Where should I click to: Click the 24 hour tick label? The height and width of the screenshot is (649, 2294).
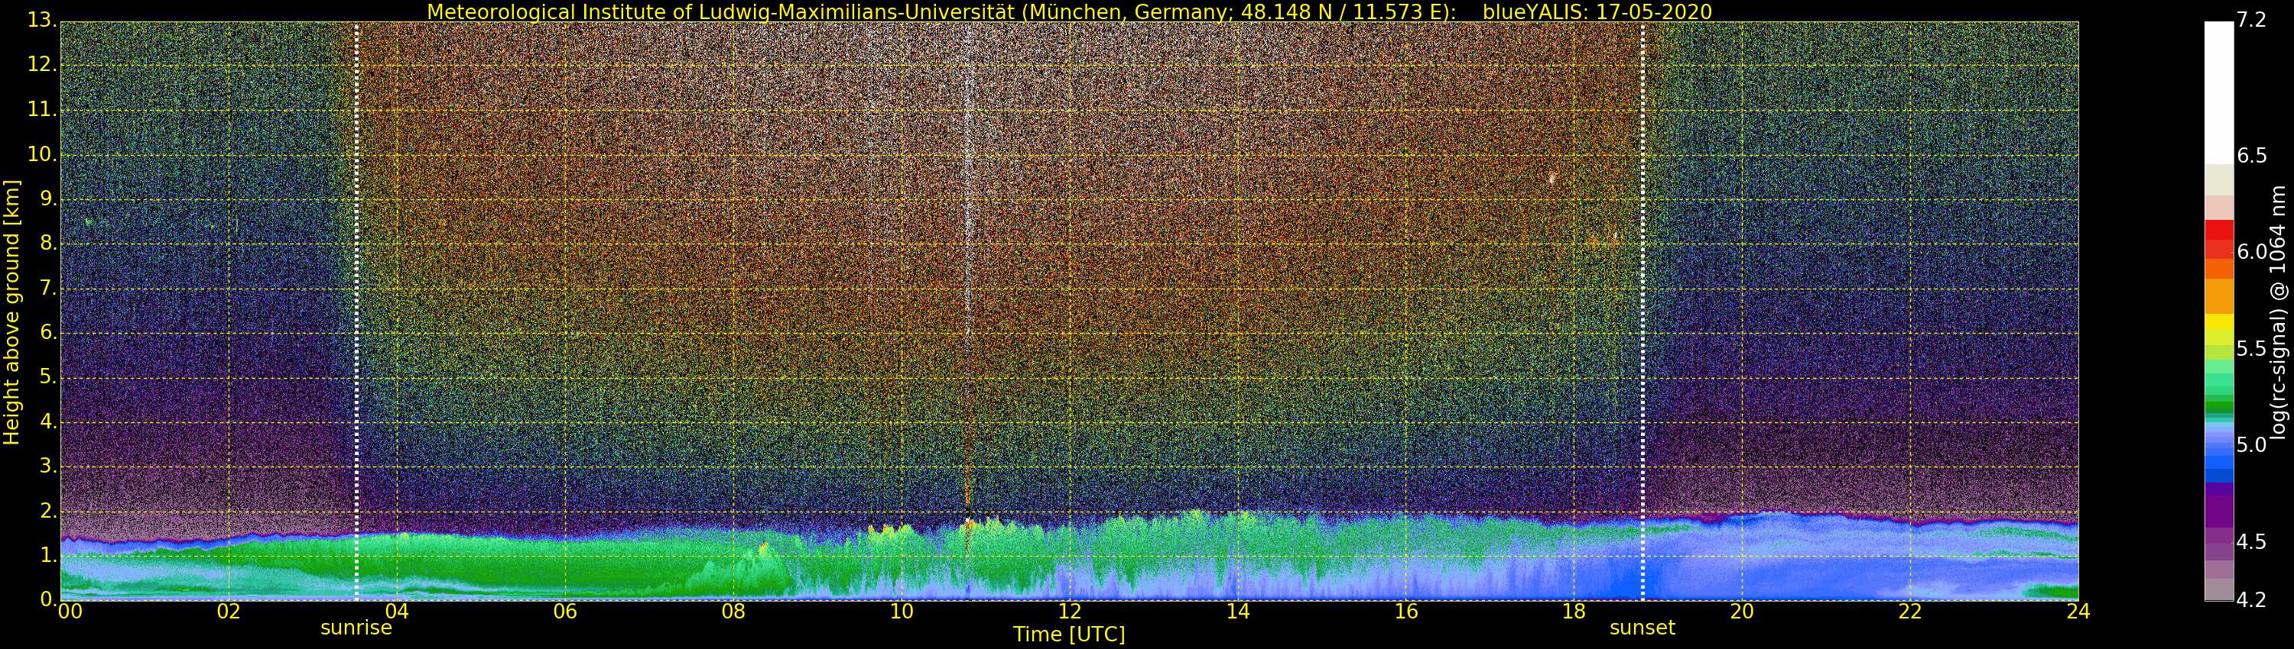(2078, 611)
